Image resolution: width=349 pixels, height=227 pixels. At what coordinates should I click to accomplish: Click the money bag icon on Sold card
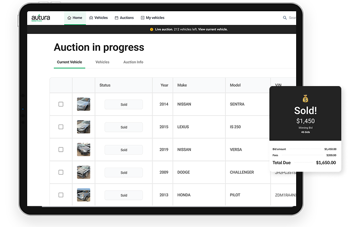(x=305, y=98)
